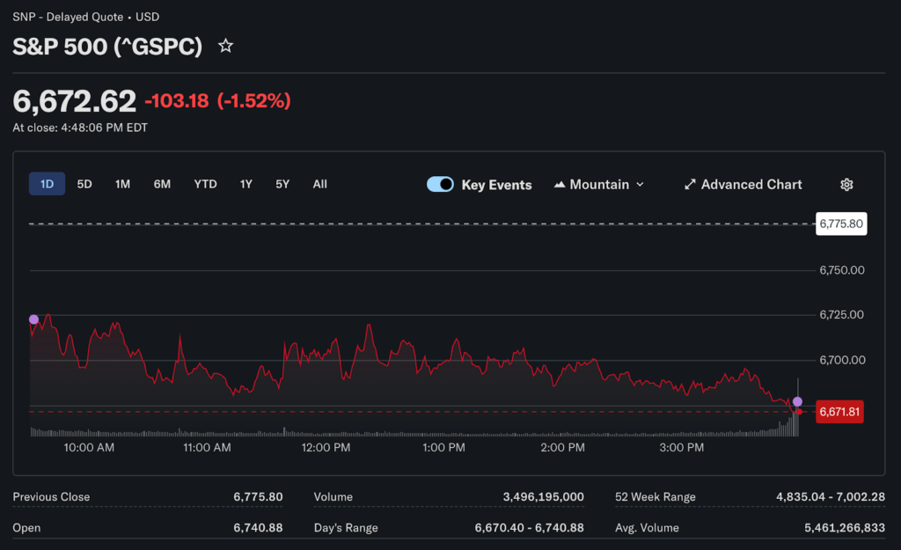
Task: Click the 6,775.80 previous close price label
Action: tap(841, 224)
